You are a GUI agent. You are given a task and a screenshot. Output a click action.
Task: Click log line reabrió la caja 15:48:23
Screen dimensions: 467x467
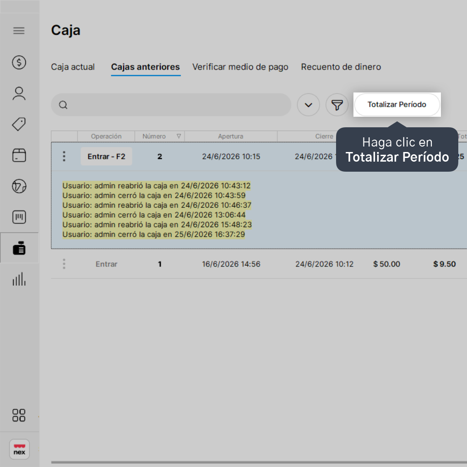click(x=157, y=224)
